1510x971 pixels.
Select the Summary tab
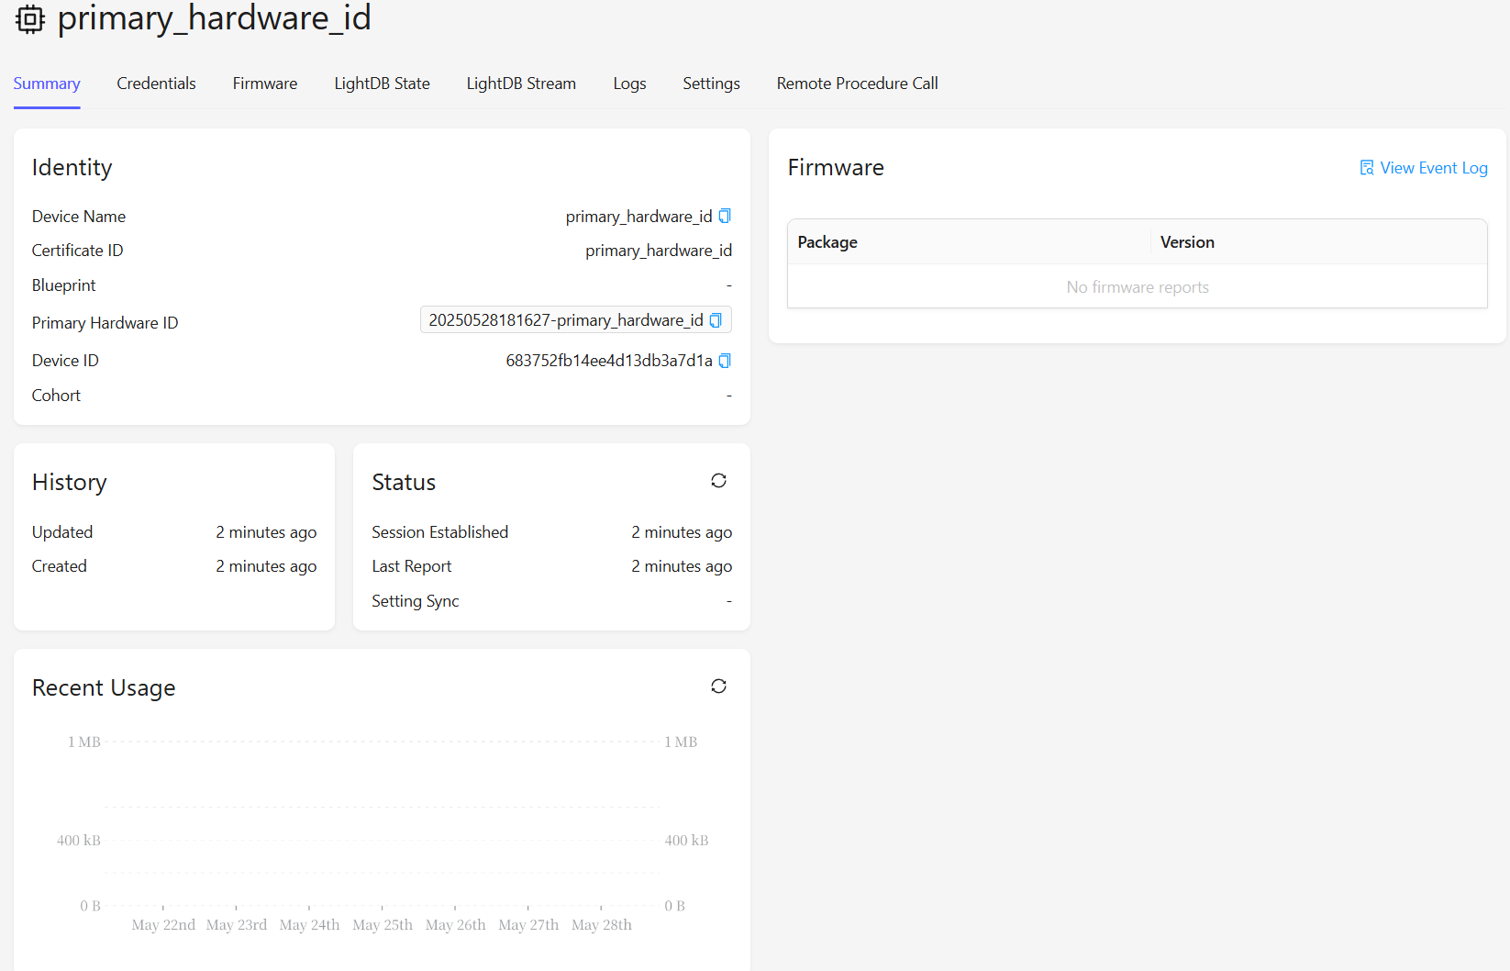47,84
